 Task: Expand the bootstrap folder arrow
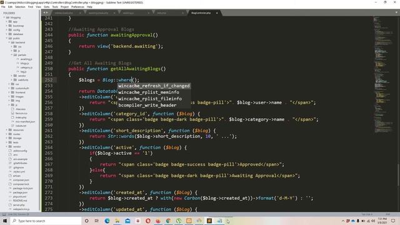pyautogui.click(x=7, y=26)
